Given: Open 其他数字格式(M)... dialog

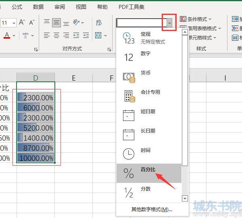Looking at the screenshot, I should tap(152, 210).
